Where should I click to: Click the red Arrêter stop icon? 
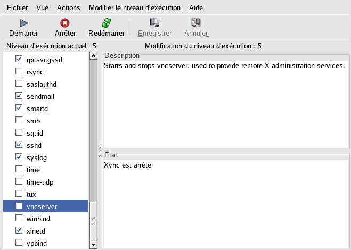pos(65,23)
